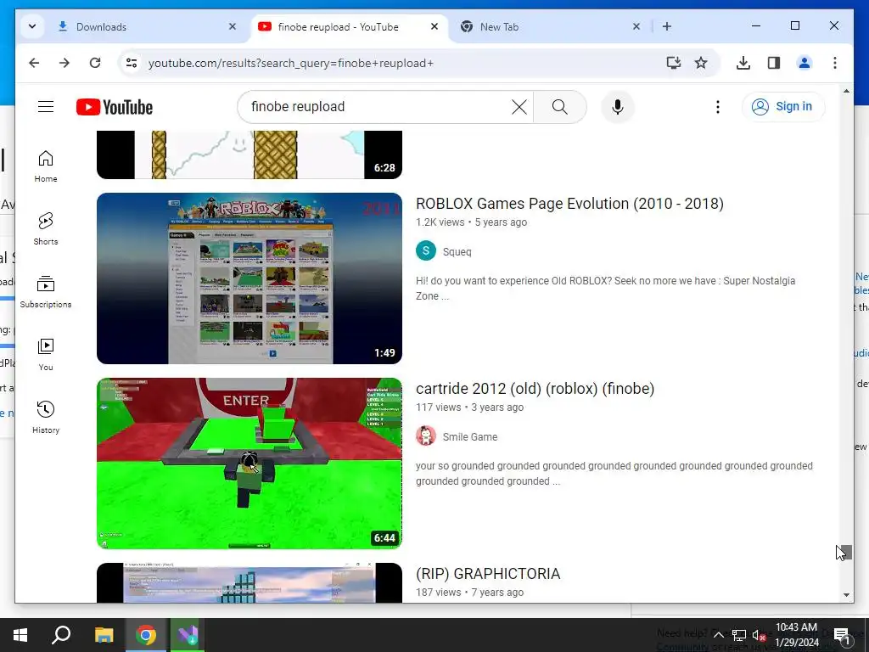Click Chrome icon in taskbar
Image resolution: width=869 pixels, height=652 pixels.
(146, 635)
